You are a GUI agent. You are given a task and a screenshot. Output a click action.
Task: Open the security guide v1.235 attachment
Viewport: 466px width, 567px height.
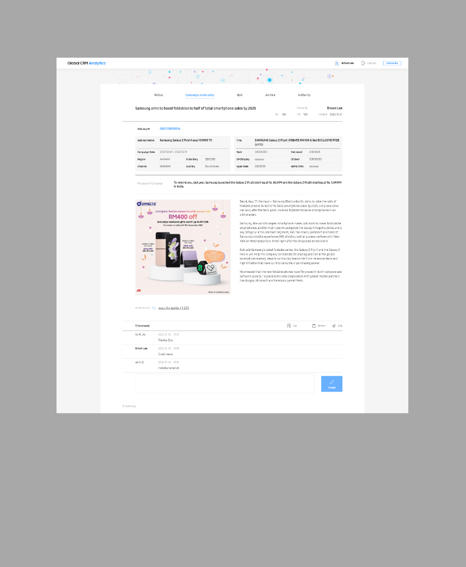[174, 308]
